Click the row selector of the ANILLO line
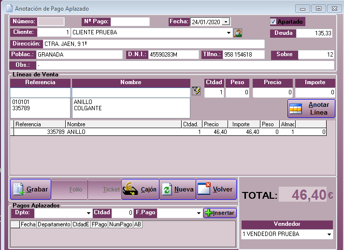Image resolution: width=344 pixels, height=250 pixels. (x=12, y=132)
